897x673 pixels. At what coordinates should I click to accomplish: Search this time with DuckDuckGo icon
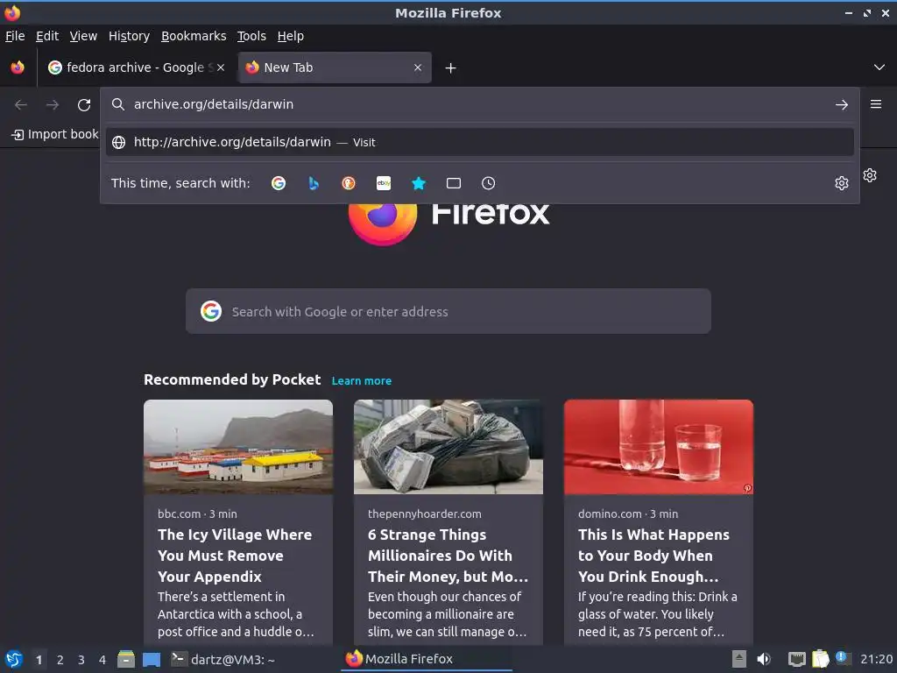[x=349, y=183]
